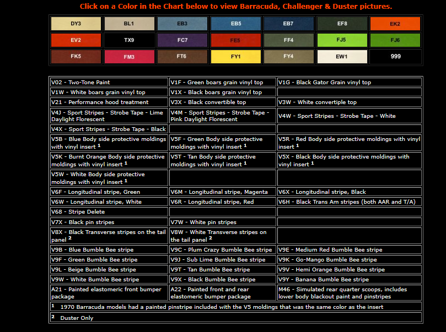Click M46 Simulated rear quarter scoops cell
This screenshot has width=446, height=332.
click(x=350, y=293)
